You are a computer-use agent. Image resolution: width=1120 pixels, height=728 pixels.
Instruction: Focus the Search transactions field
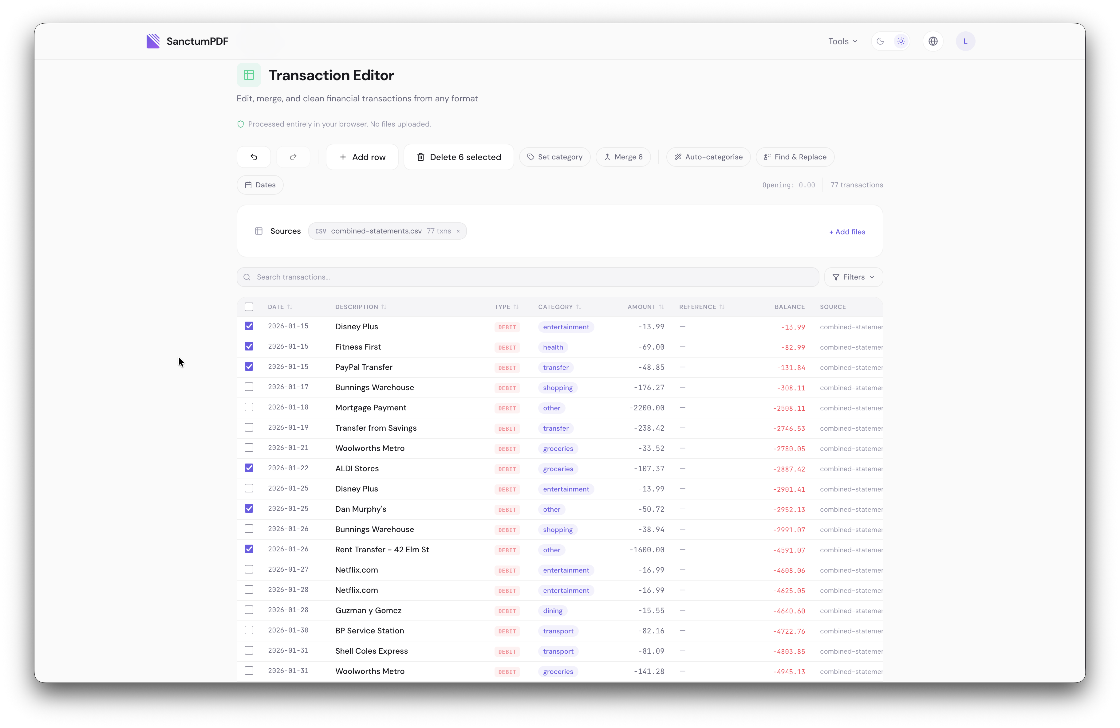[x=527, y=277]
